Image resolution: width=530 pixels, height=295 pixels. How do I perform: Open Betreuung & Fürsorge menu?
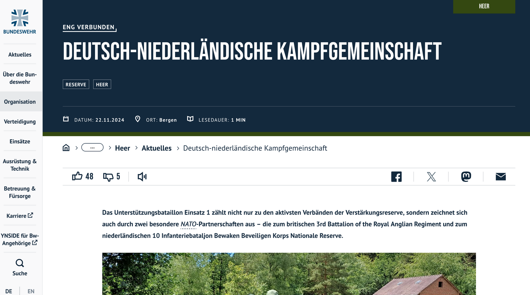pos(20,192)
